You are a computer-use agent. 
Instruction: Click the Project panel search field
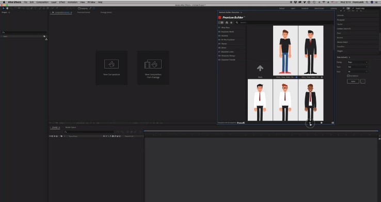pos(24,32)
